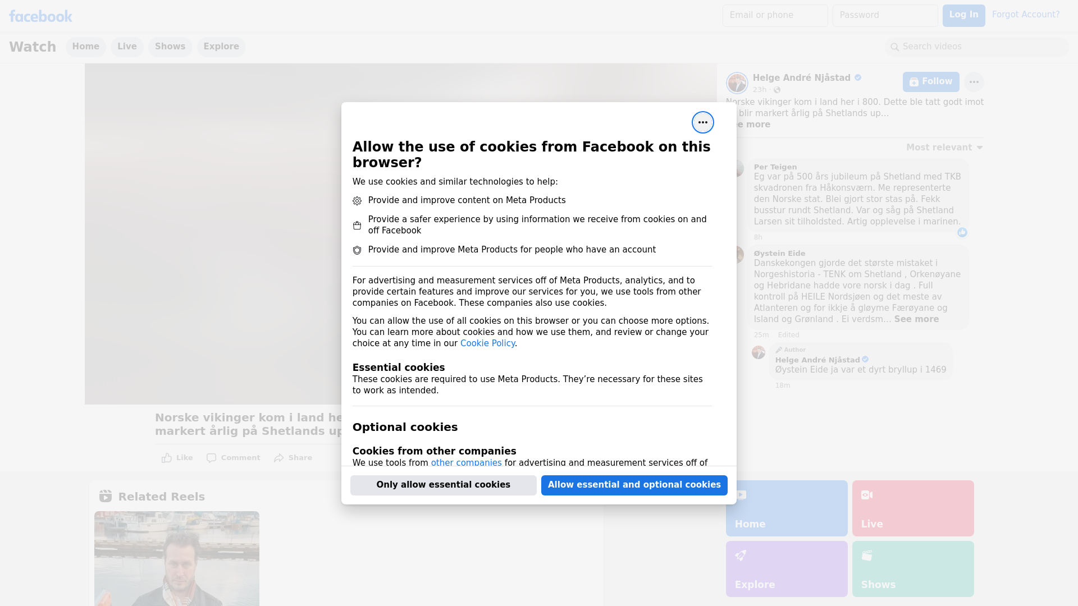This screenshot has height=606, width=1078.
Task: Open the purple Explore tile
Action: [786, 569]
